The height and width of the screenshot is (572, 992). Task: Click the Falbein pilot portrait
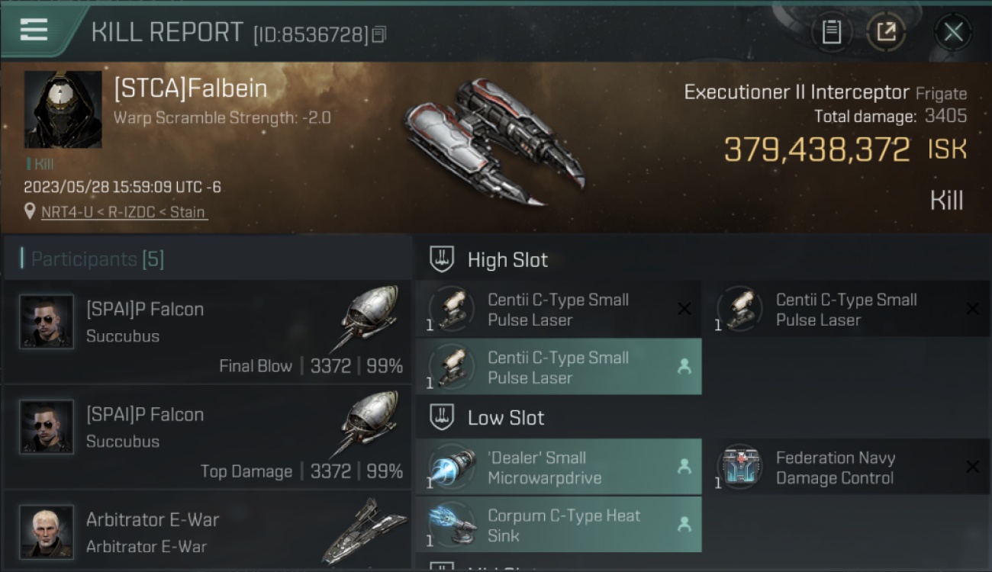63,109
